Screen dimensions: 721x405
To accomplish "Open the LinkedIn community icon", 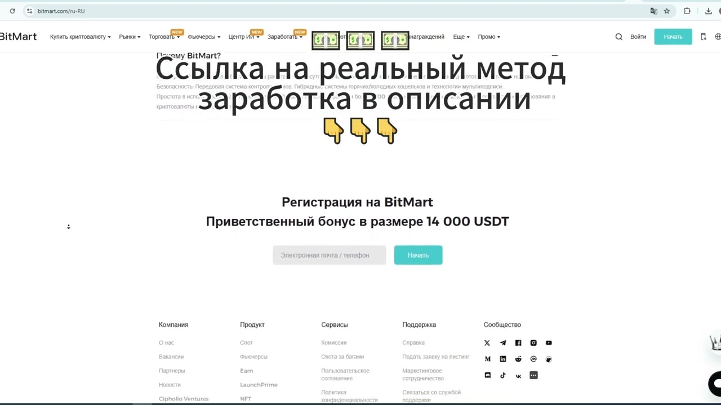I will (503, 359).
